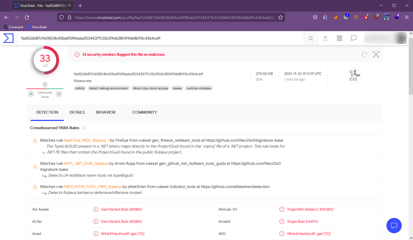The width and height of the screenshot is (413, 240).
Task: Click the cookie extension icon
Action: (x=356, y=18)
